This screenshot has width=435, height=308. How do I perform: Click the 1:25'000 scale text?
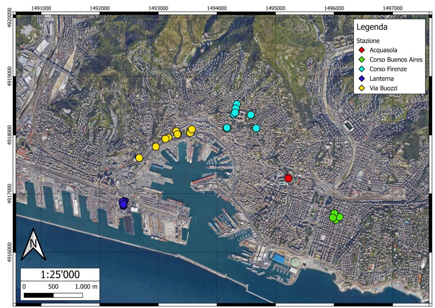click(60, 274)
